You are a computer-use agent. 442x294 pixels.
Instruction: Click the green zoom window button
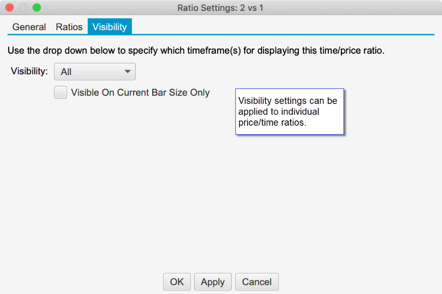(x=36, y=8)
